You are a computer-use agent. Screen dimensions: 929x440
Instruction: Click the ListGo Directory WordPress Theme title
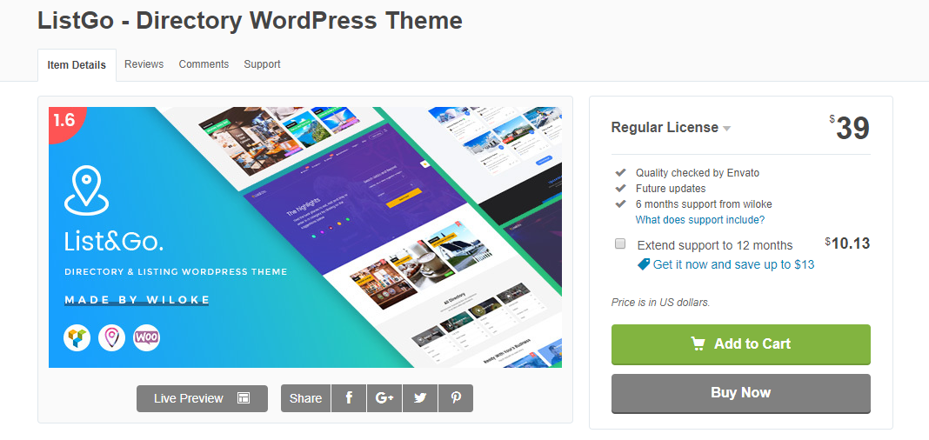pyautogui.click(x=250, y=21)
